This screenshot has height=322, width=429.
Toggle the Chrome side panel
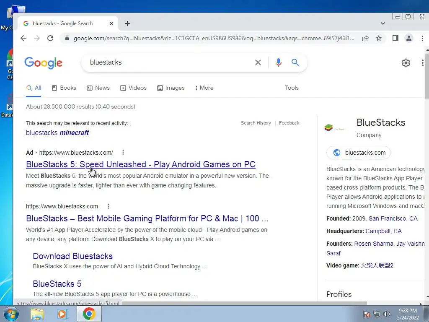pyautogui.click(x=395, y=38)
